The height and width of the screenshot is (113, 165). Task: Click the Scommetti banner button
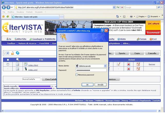[x=153, y=33]
